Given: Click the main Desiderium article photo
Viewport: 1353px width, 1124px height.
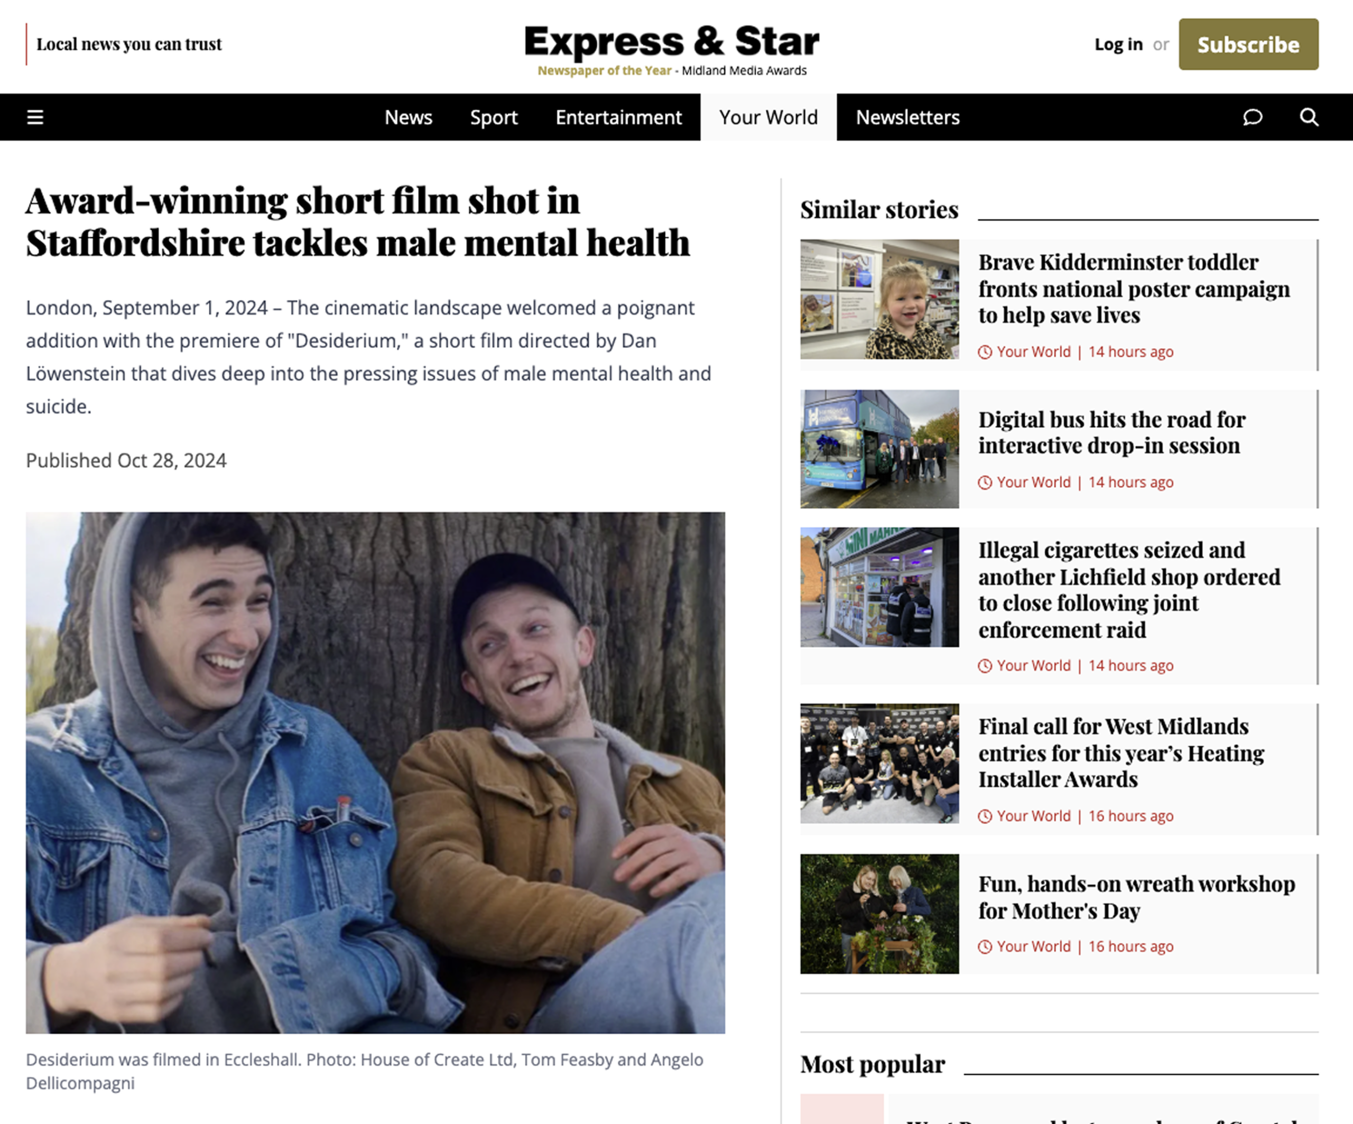Looking at the screenshot, I should tap(376, 773).
